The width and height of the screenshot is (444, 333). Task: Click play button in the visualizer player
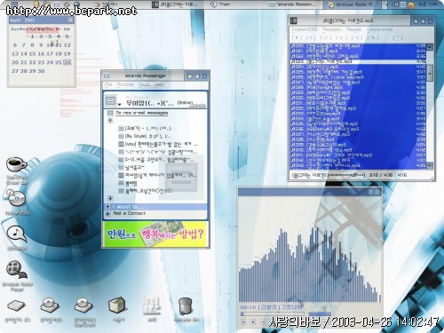tap(243, 321)
